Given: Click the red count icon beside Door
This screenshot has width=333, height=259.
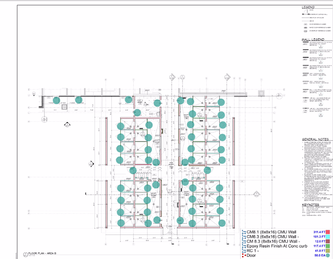Looking at the screenshot, I should point(244,255).
